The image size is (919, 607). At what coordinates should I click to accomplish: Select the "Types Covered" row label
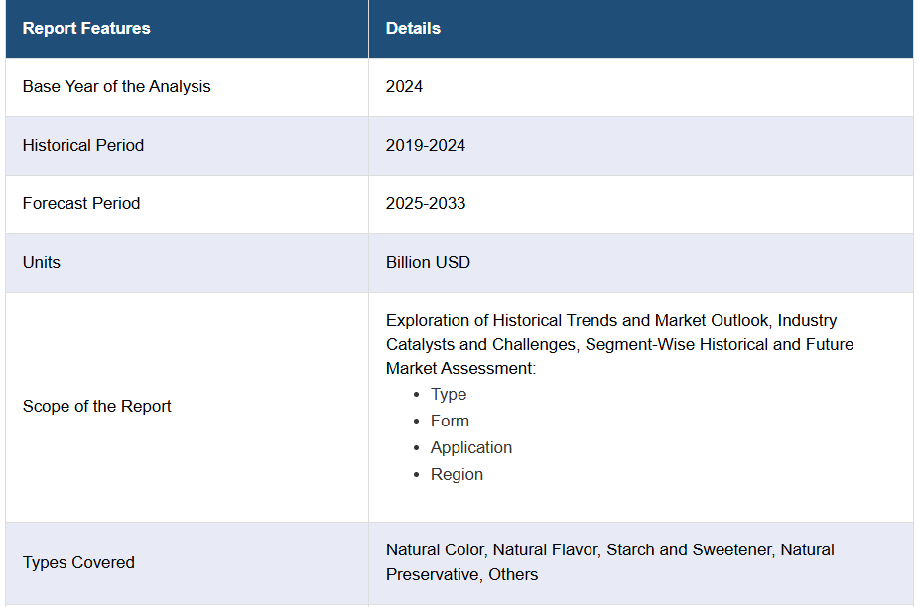point(78,563)
